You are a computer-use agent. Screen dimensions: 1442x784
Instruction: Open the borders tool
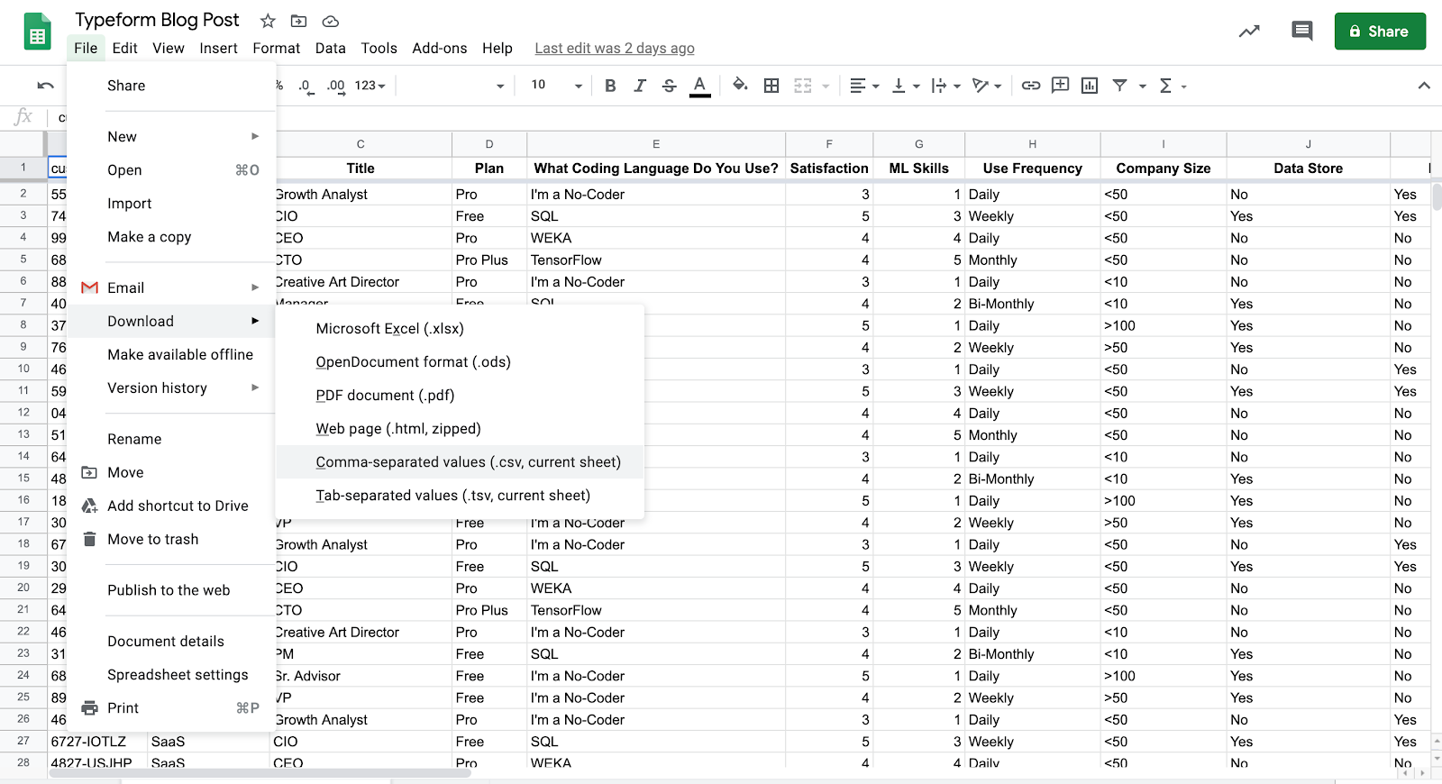click(771, 86)
